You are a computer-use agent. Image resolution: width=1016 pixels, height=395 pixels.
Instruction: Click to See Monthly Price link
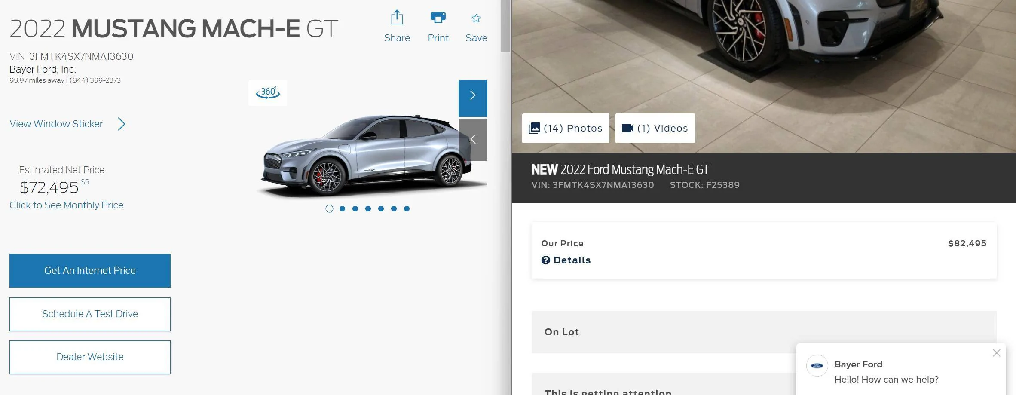[67, 205]
